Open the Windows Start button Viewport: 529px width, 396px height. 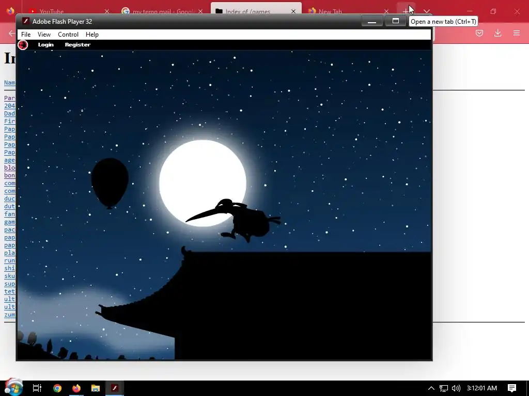13,388
